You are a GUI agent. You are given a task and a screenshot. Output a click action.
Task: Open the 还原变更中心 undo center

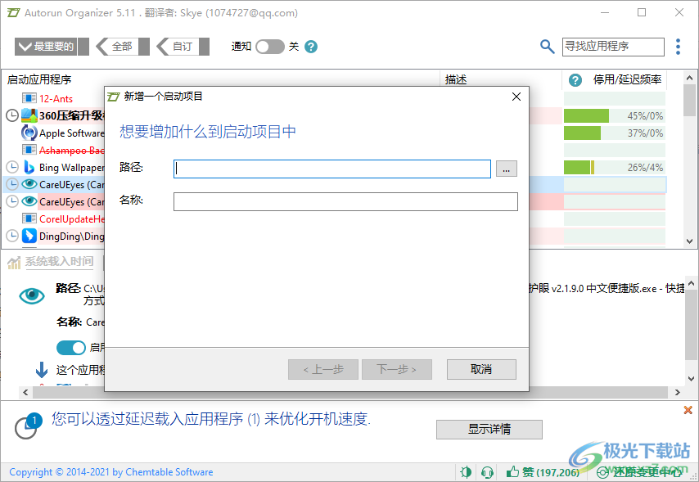[640, 472]
